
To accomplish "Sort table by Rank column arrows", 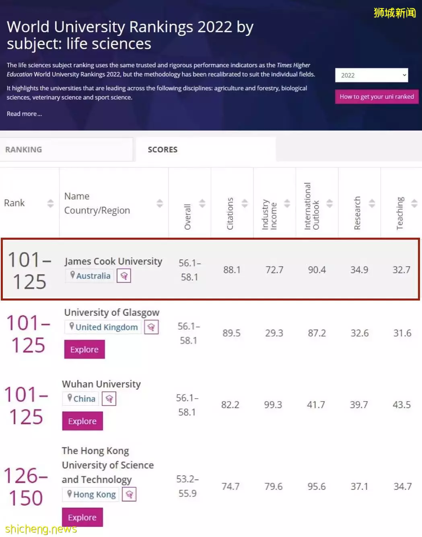I will point(50,203).
